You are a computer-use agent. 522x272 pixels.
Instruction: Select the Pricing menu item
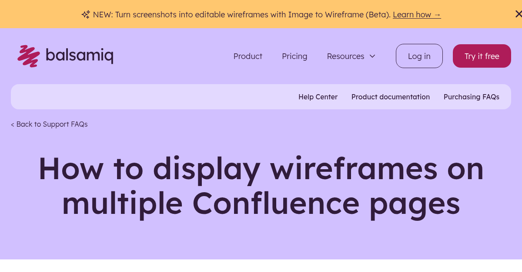click(294, 56)
